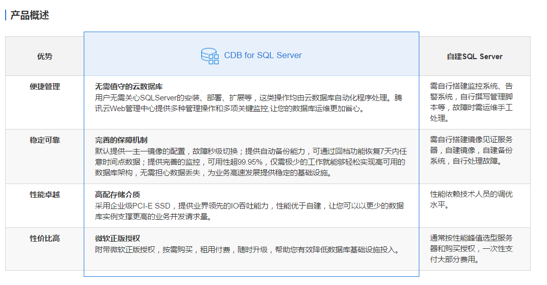547x285 pixels.
Task: Click the 微软正版授权 subtitle
Action: [x=117, y=238]
